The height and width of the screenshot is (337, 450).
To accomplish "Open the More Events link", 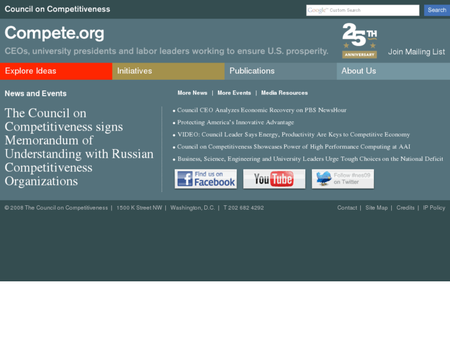I will pos(234,93).
